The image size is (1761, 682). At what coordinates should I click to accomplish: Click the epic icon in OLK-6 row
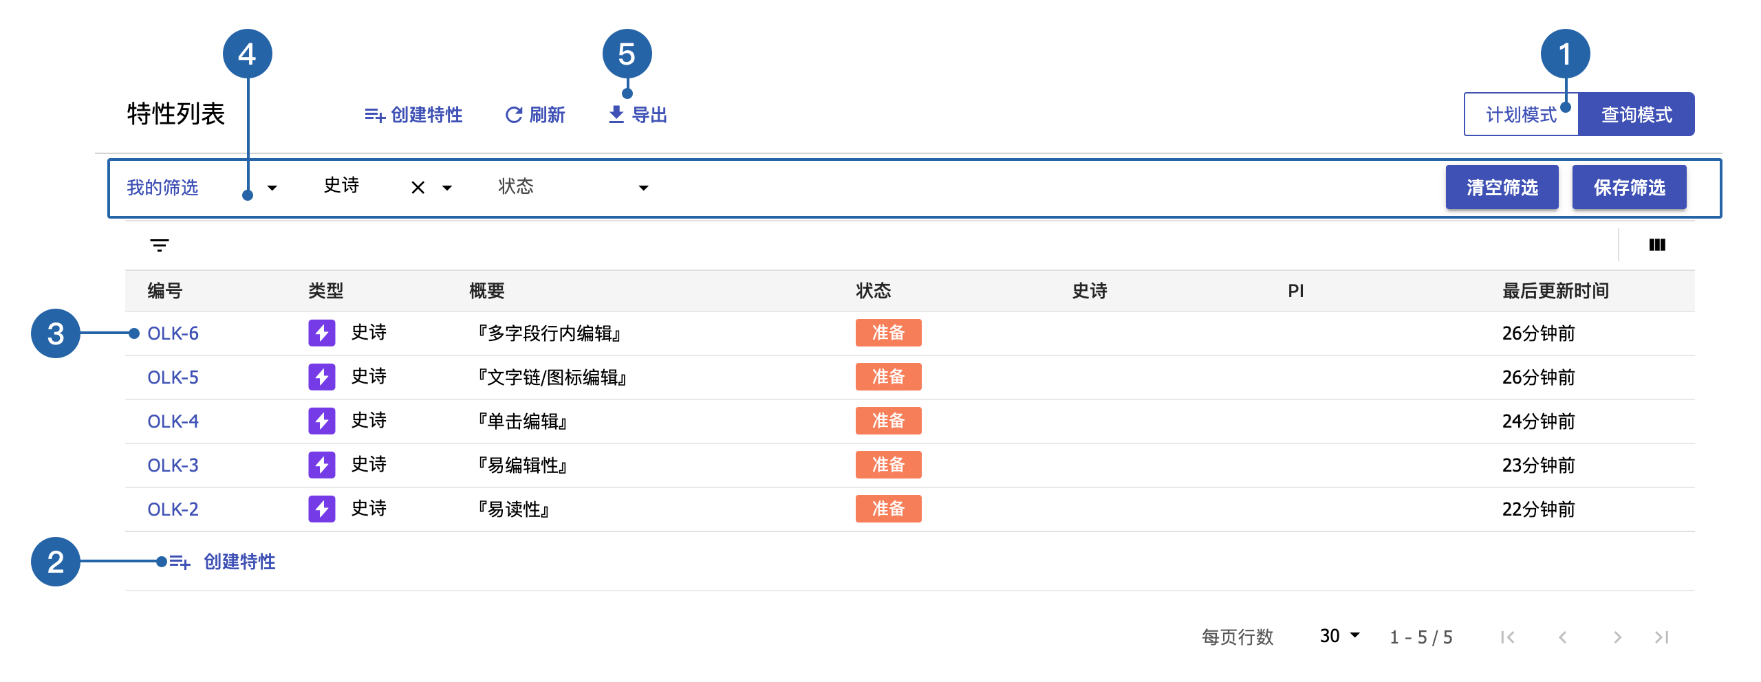tap(322, 333)
